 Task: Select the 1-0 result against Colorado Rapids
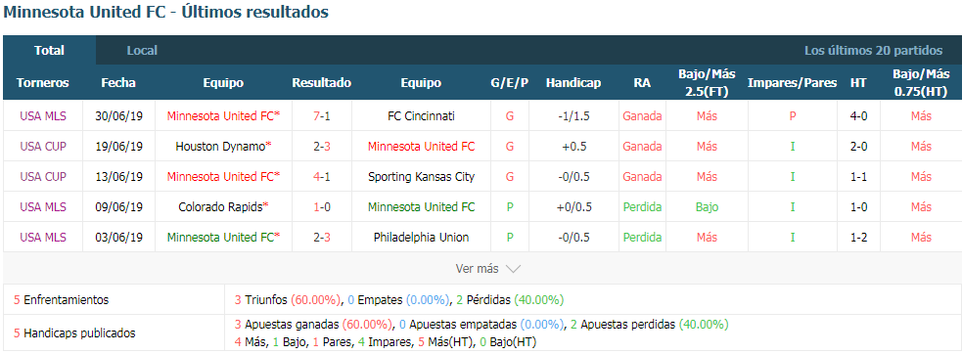tap(322, 207)
